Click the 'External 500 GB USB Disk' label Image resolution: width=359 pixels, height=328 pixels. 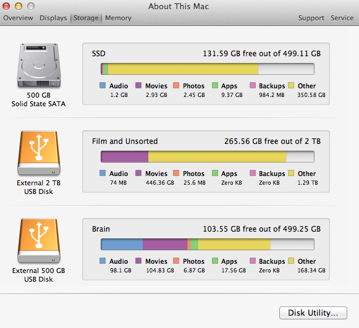38,275
